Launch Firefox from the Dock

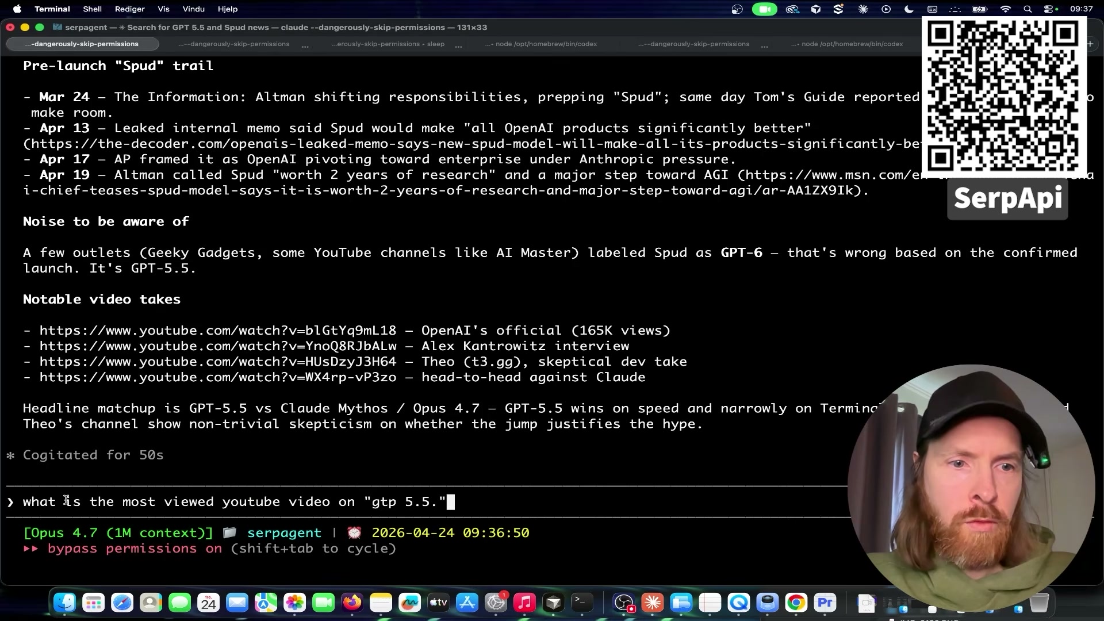click(352, 603)
